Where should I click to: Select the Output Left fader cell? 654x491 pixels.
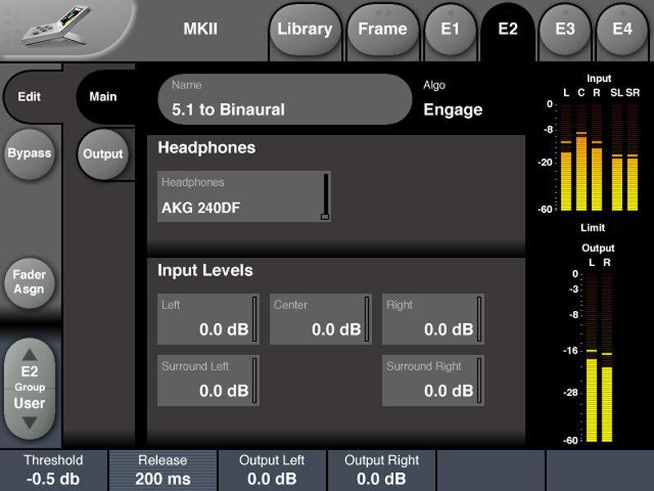tap(272, 470)
